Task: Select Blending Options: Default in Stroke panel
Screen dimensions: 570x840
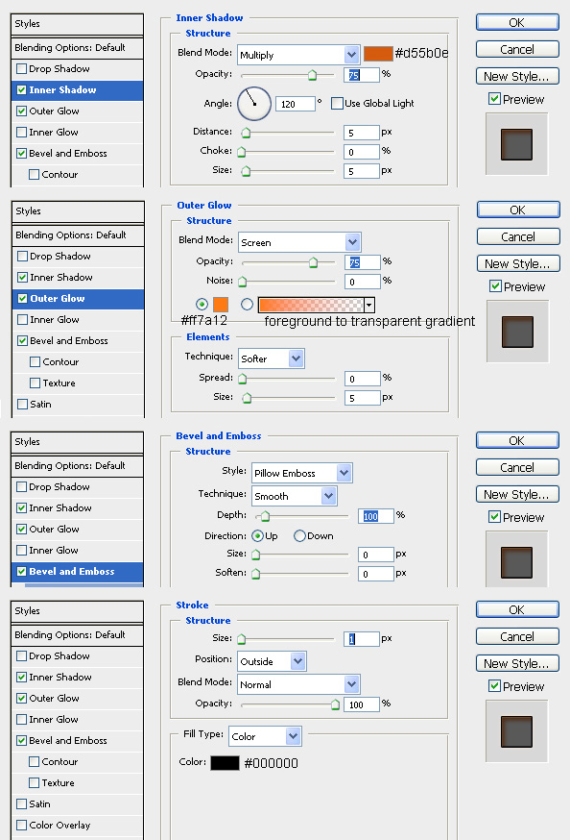Action: point(77,635)
